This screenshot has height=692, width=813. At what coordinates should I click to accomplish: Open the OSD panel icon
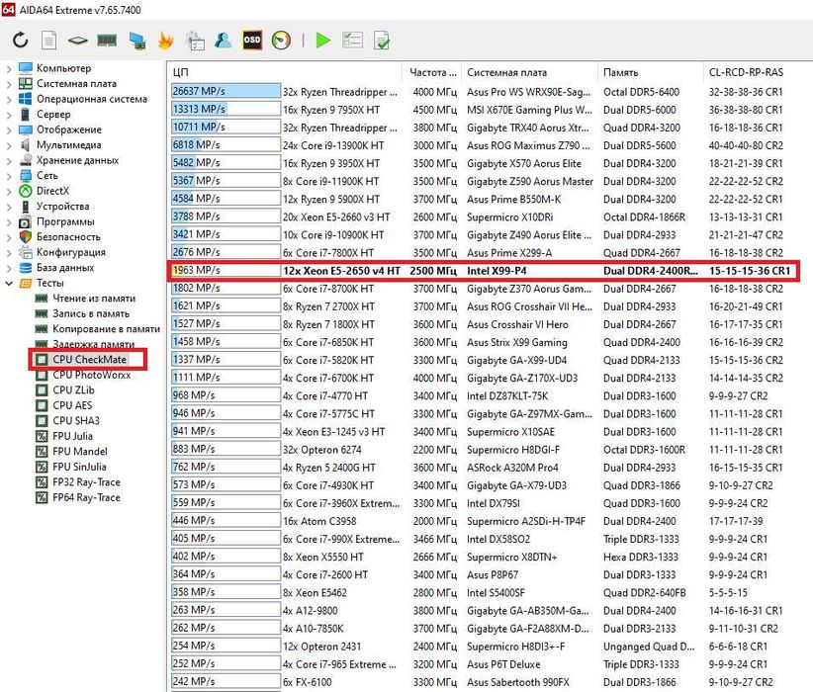click(x=252, y=40)
